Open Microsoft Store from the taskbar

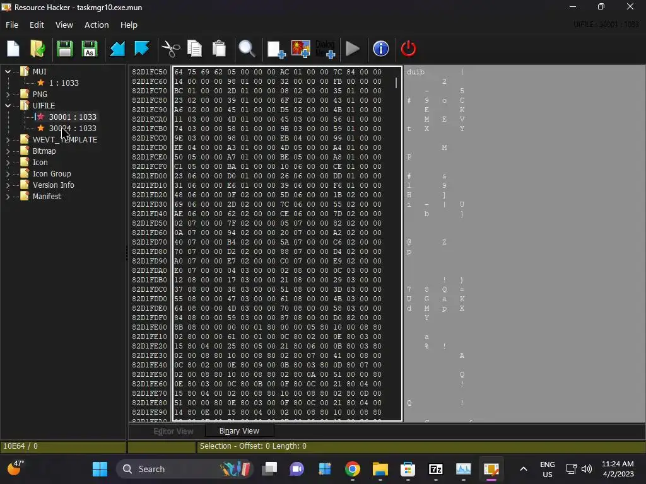(408, 469)
